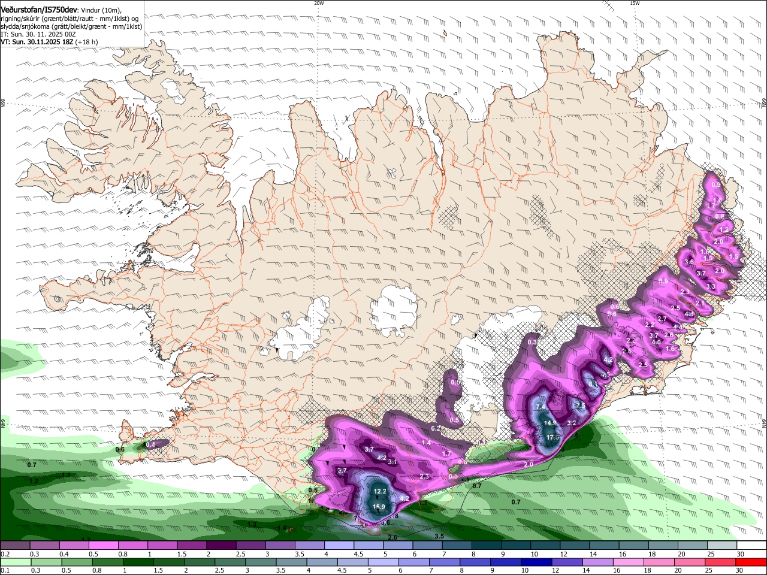Image resolution: width=767 pixels, height=575 pixels.
Task: Select the IT: Sun. 30. 11. 2025 00Z line
Action: coord(38,34)
